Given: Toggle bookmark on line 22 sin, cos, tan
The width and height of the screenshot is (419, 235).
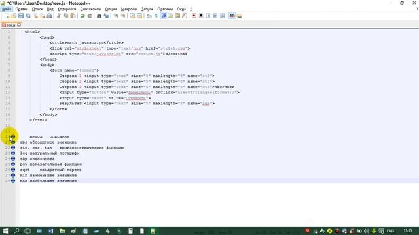Looking at the screenshot, I should [13, 148].
